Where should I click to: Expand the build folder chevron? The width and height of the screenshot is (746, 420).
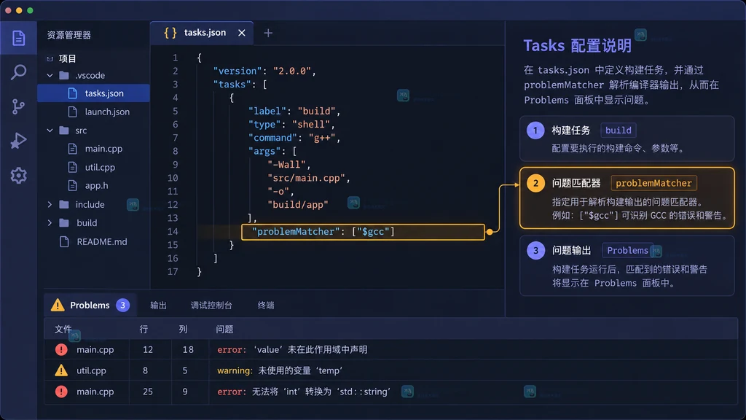pos(50,223)
